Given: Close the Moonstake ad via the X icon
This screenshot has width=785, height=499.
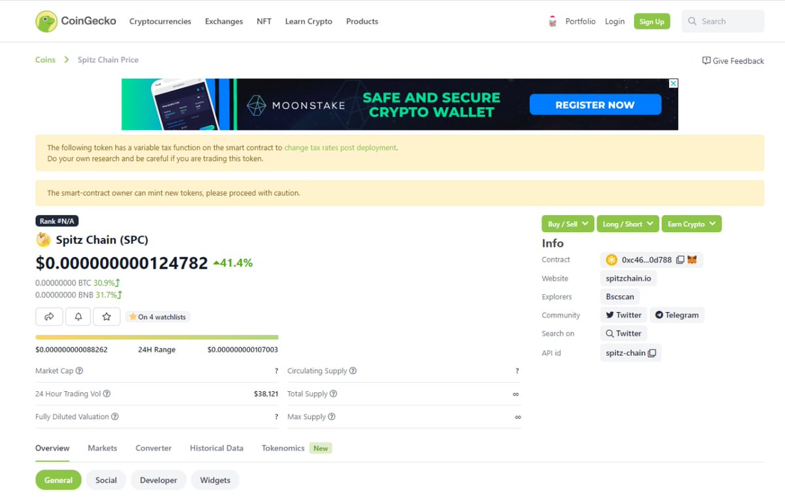Looking at the screenshot, I should tap(673, 83).
